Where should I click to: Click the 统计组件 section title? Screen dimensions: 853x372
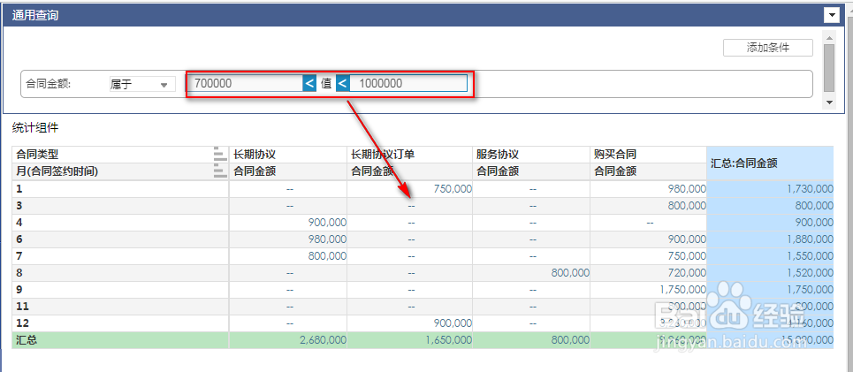(x=35, y=128)
